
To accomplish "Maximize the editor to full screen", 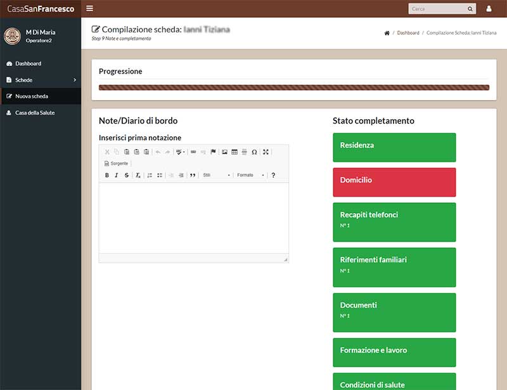I will point(266,152).
